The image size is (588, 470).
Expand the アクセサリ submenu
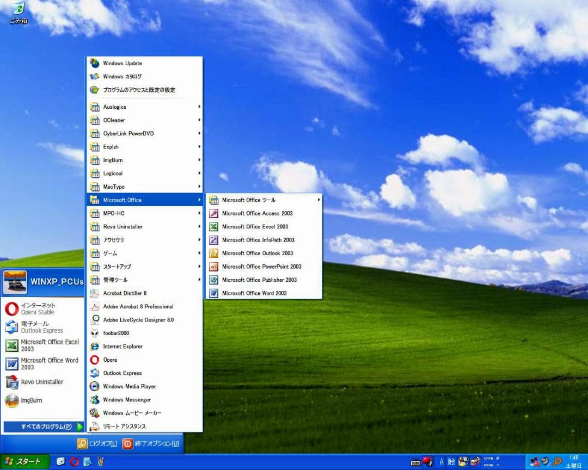pos(112,240)
